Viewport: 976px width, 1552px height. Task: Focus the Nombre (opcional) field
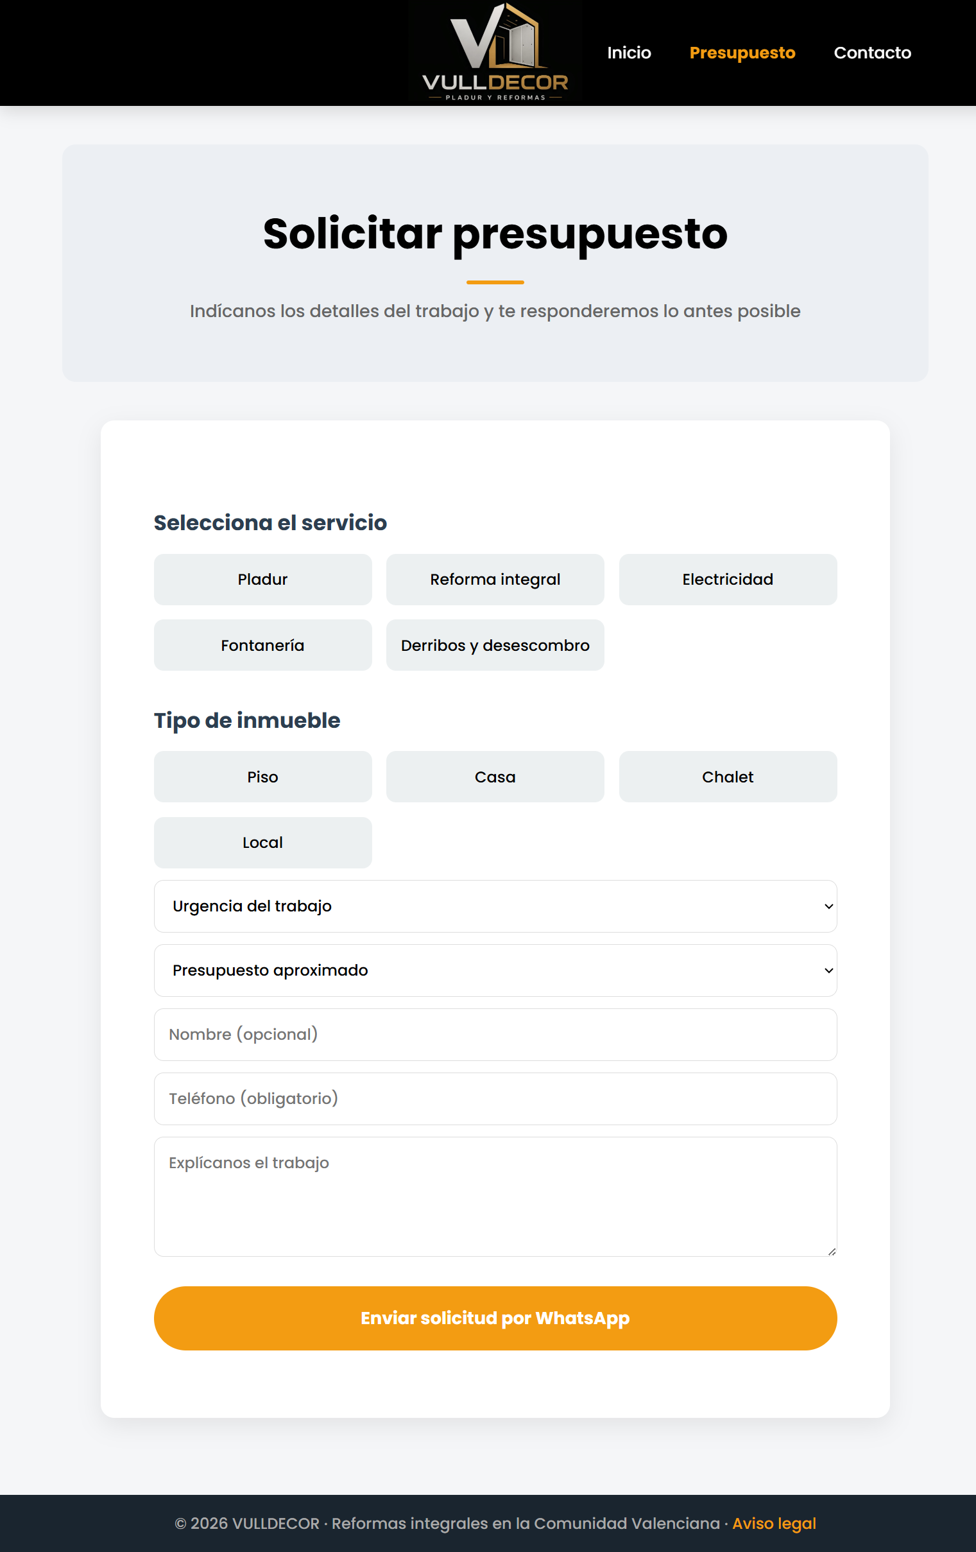[495, 1035]
